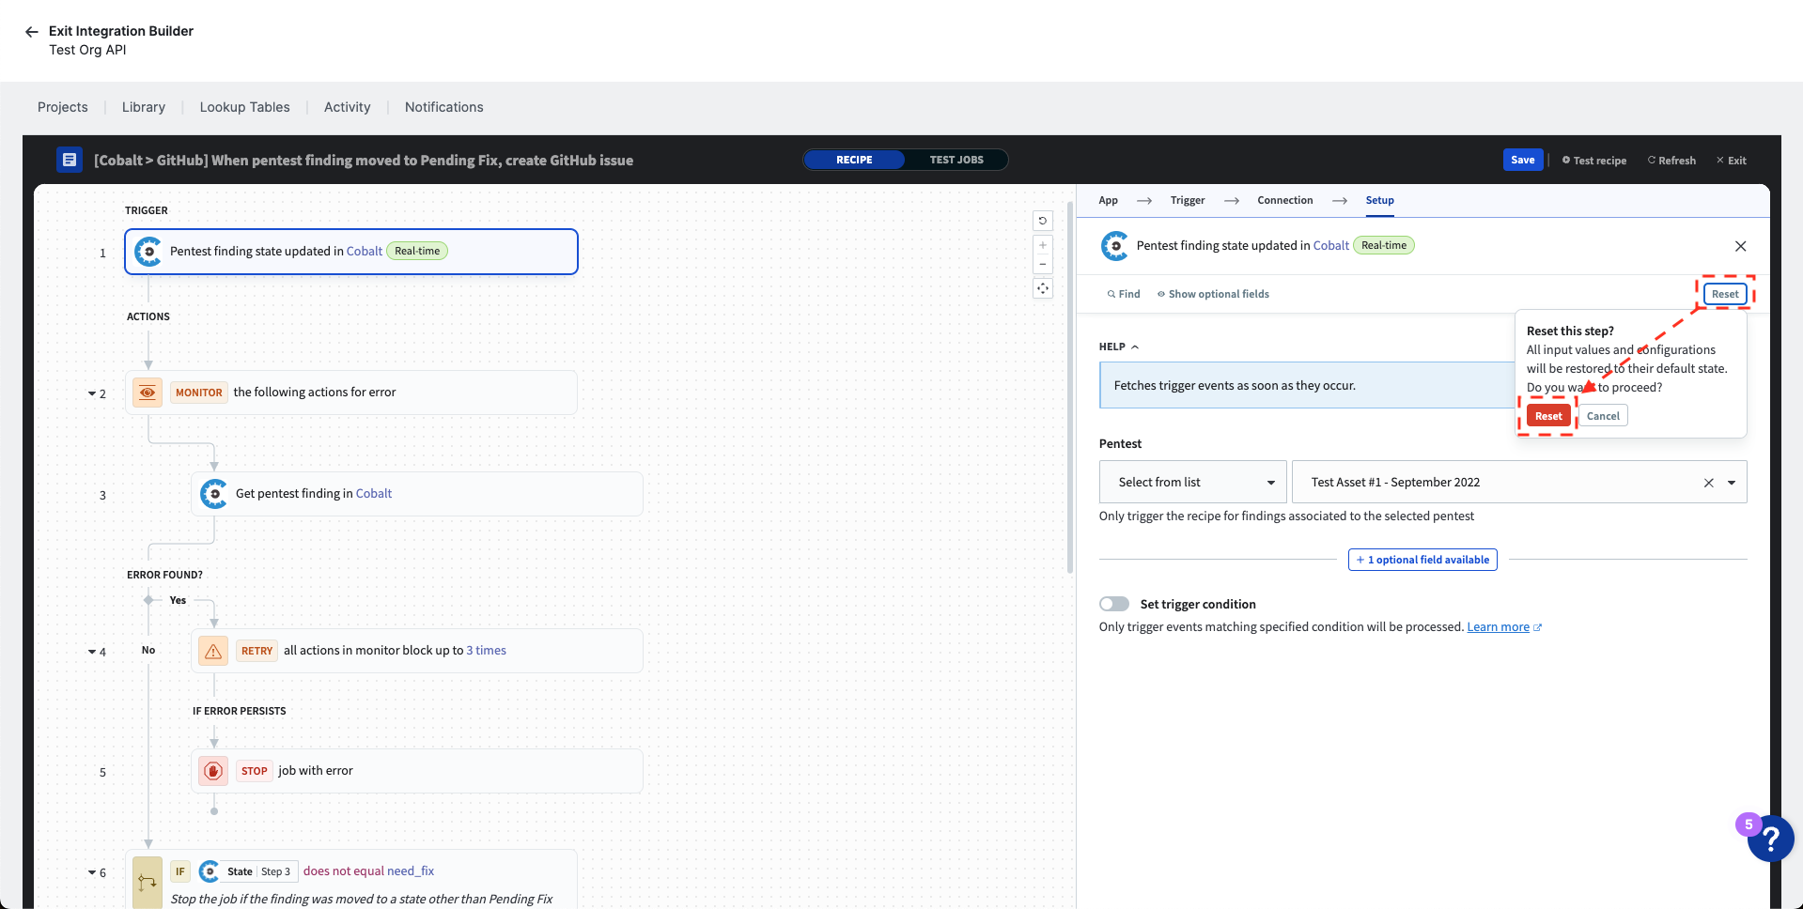Open the Library tab
Image resolution: width=1803 pixels, height=909 pixels.
pos(144,107)
